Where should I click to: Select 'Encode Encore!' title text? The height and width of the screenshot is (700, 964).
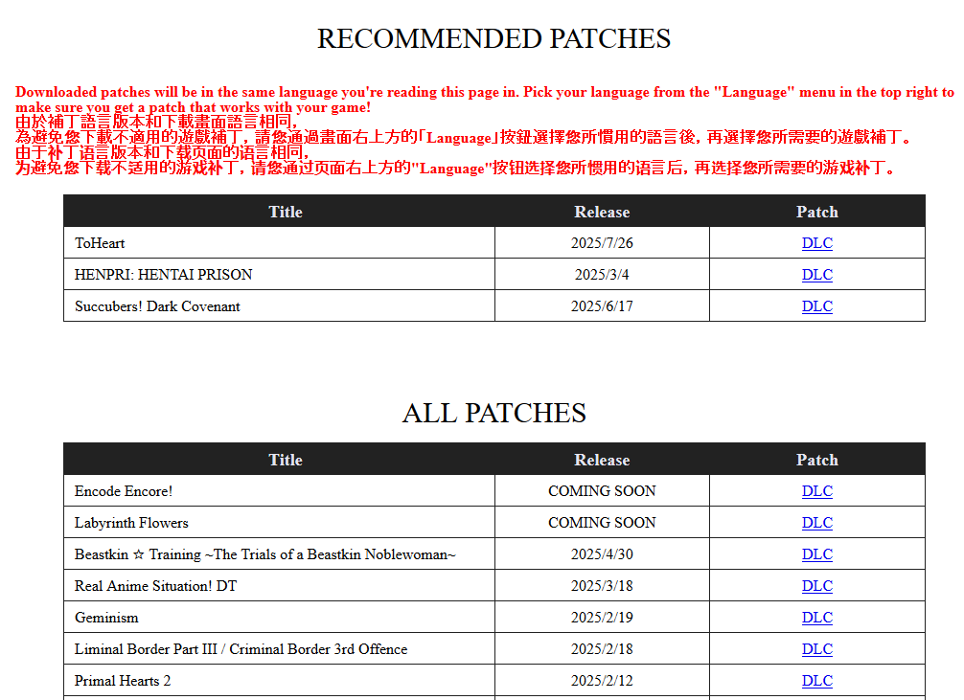point(124,491)
